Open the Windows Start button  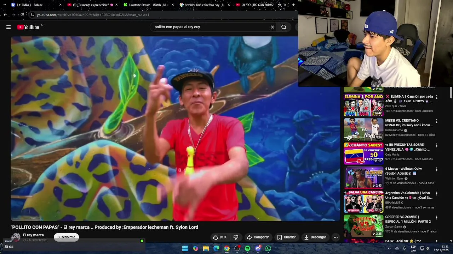[x=185, y=248]
